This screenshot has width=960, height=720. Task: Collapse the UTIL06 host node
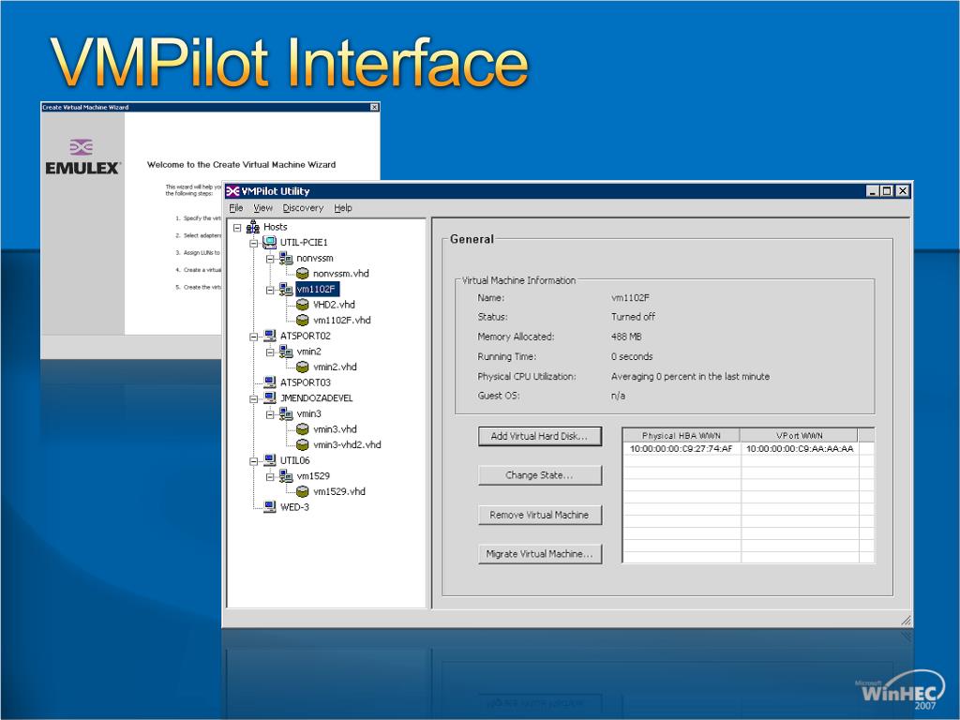tap(253, 461)
